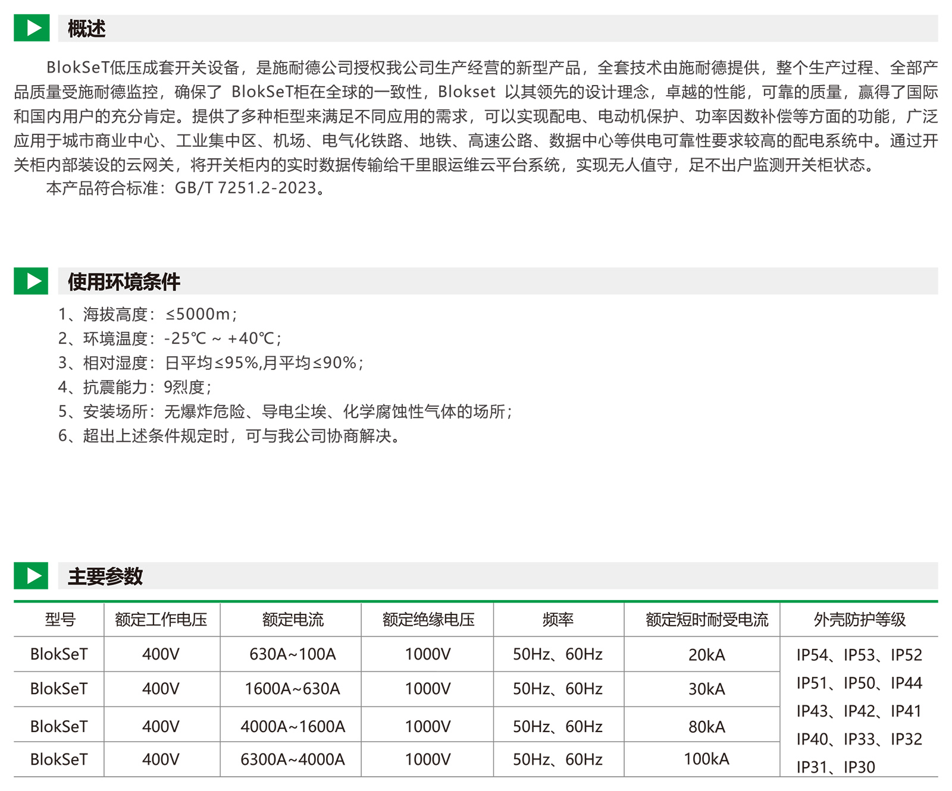The width and height of the screenshot is (952, 791).
Task: Click the 额定绝缘电压 column header
Action: click(428, 620)
